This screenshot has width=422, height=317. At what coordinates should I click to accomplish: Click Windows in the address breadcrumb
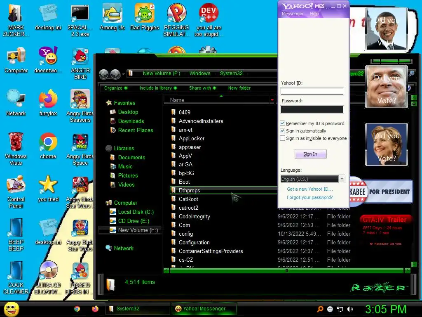[200, 73]
